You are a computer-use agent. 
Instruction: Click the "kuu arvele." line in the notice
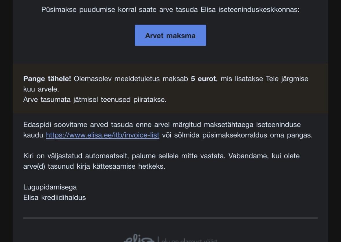[x=41, y=89]
